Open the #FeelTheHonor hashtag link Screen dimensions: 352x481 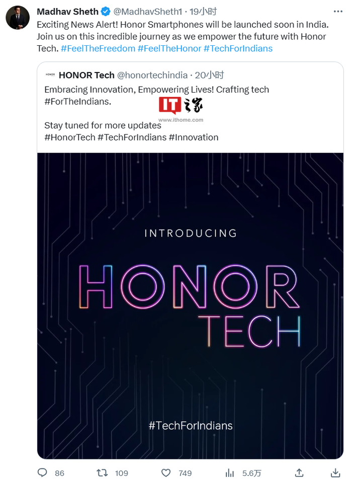coord(169,48)
